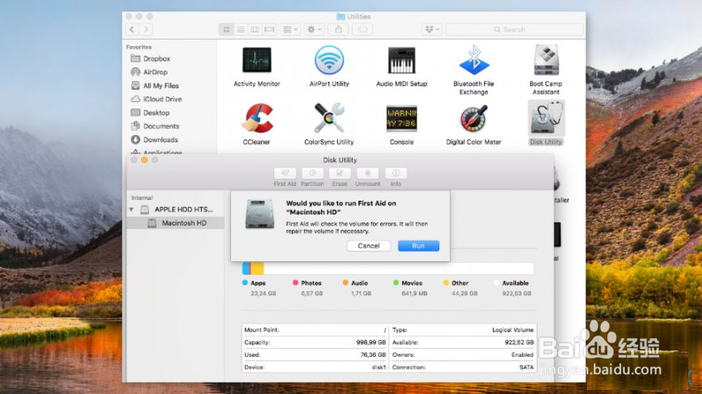Click the yellow Other legend dot
The image size is (702, 394).
(446, 282)
